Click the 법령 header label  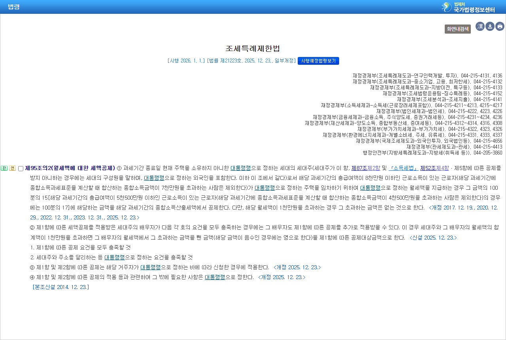pos(14,7)
